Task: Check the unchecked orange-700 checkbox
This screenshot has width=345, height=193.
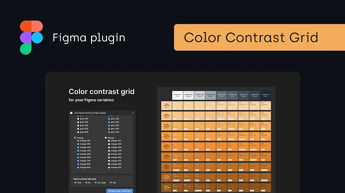Action: tap(109, 161)
